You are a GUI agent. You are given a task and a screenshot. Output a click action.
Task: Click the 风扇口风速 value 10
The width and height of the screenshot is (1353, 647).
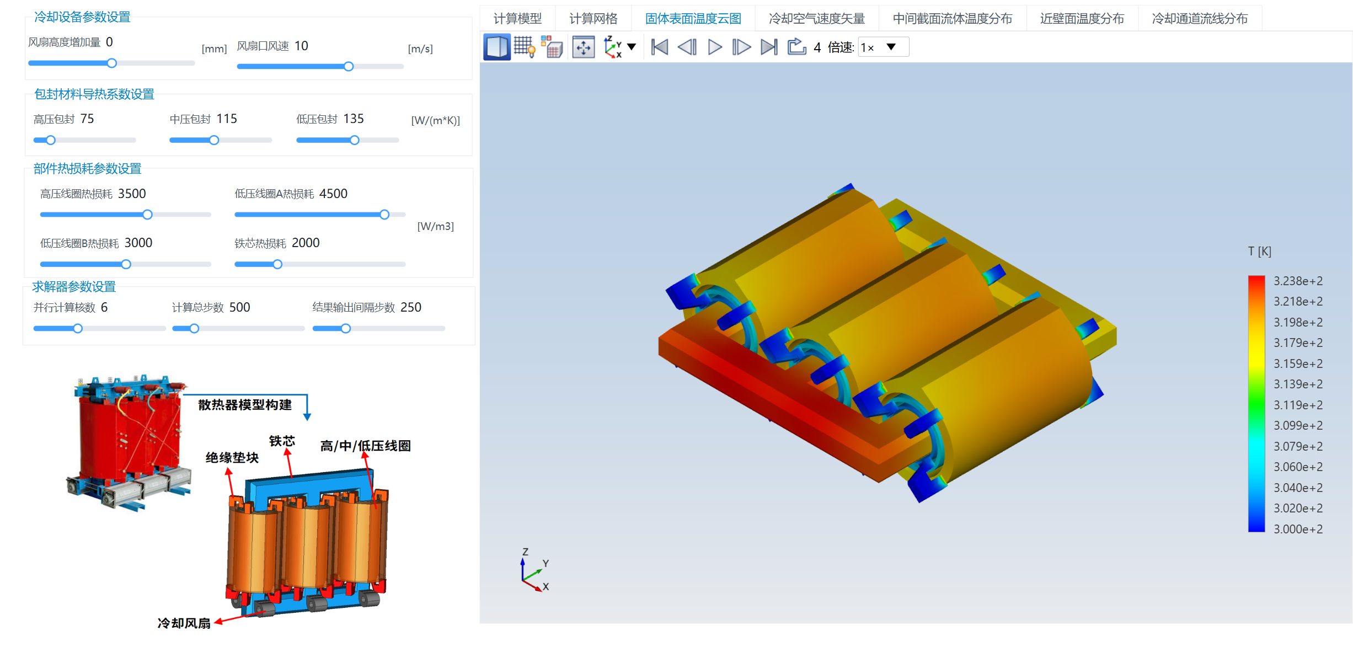pyautogui.click(x=301, y=46)
